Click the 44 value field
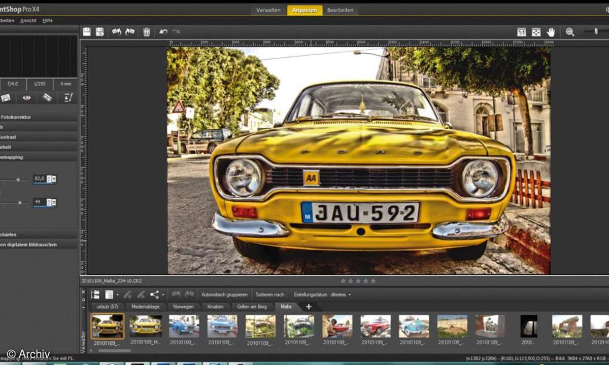The height and width of the screenshot is (365, 609). point(40,203)
